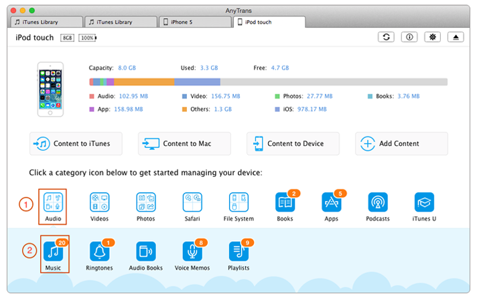The image size is (477, 300).
Task: Open the device info button
Action: (x=409, y=37)
